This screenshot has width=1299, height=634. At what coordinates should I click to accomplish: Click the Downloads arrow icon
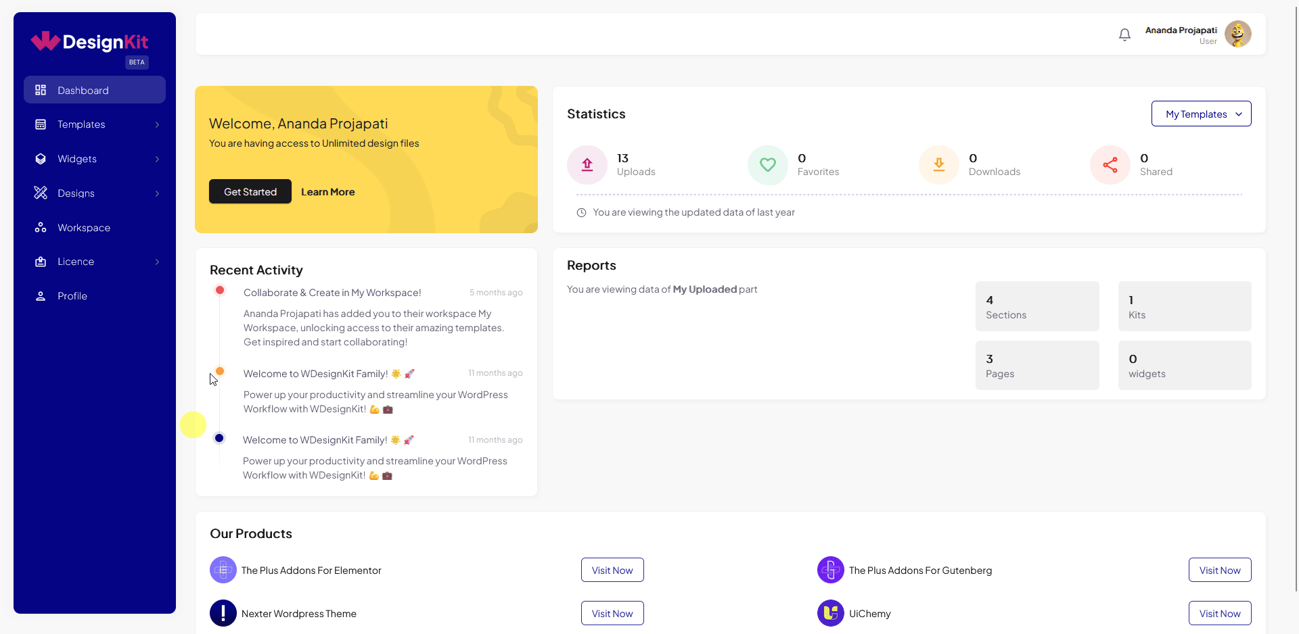938,164
